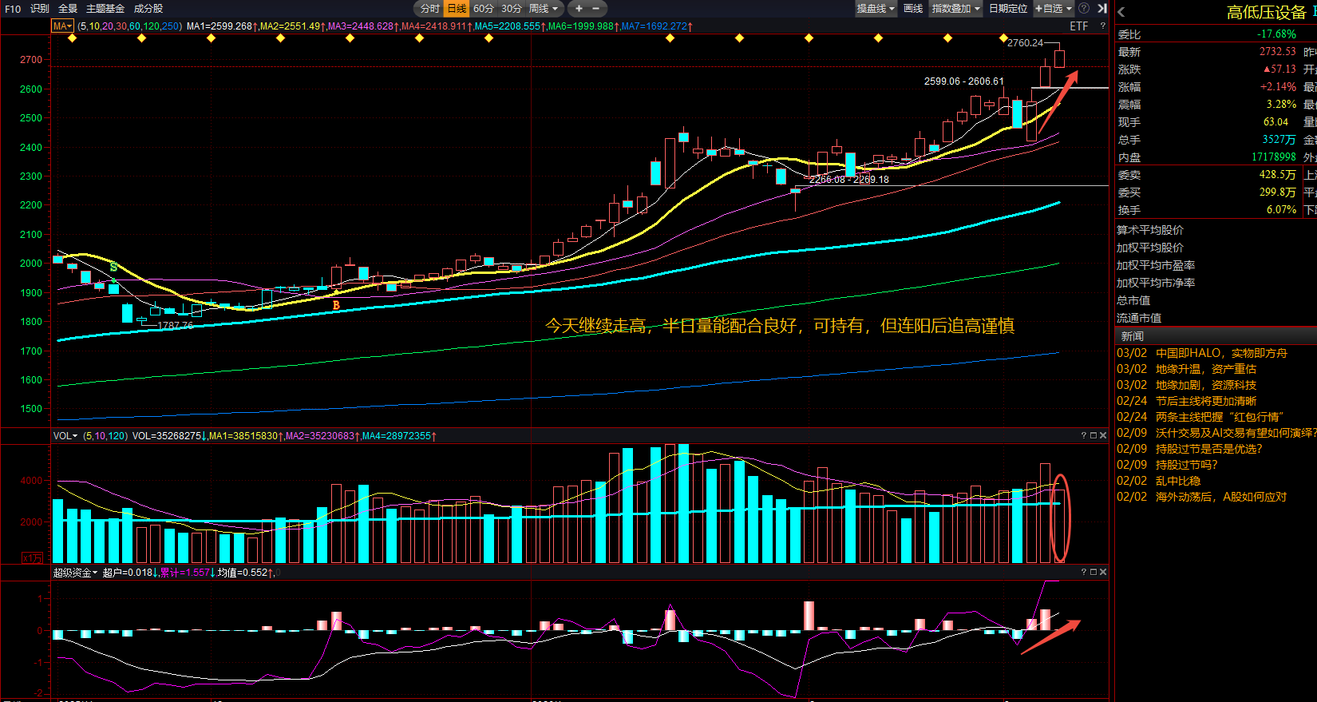Select the 60分 period toggle
The width and height of the screenshot is (1317, 702).
point(483,9)
